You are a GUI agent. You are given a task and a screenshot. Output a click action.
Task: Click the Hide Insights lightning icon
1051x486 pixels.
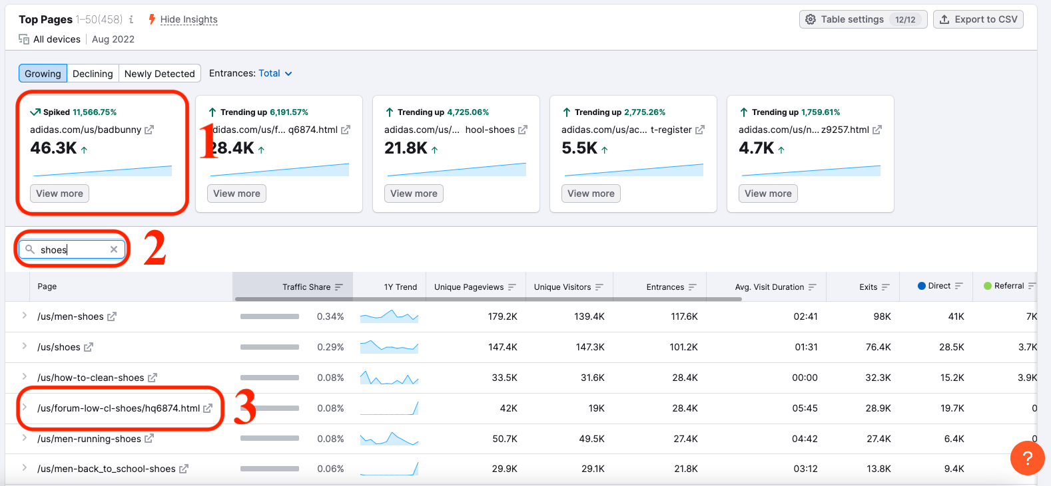pyautogui.click(x=152, y=19)
